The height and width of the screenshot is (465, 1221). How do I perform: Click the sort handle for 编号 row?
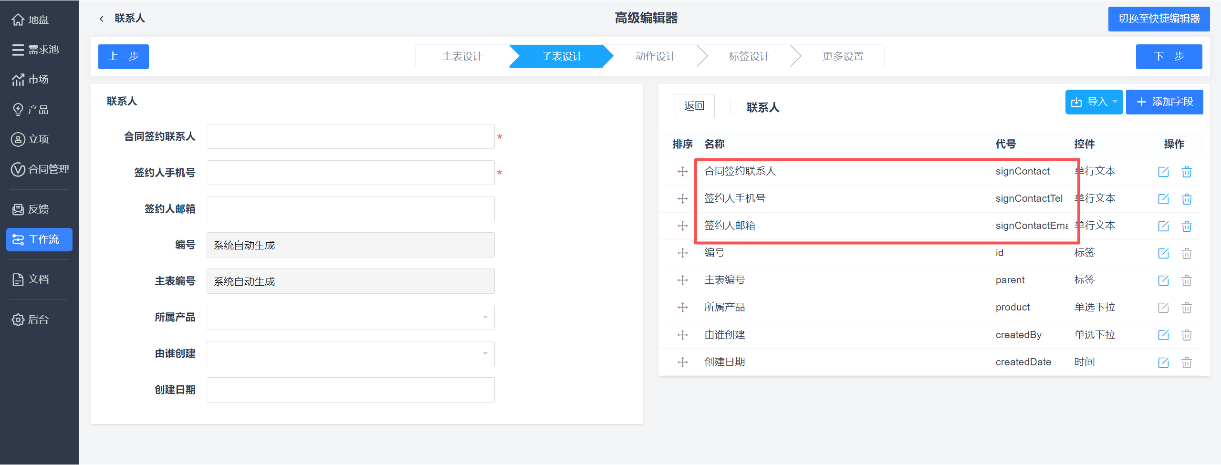coord(682,253)
